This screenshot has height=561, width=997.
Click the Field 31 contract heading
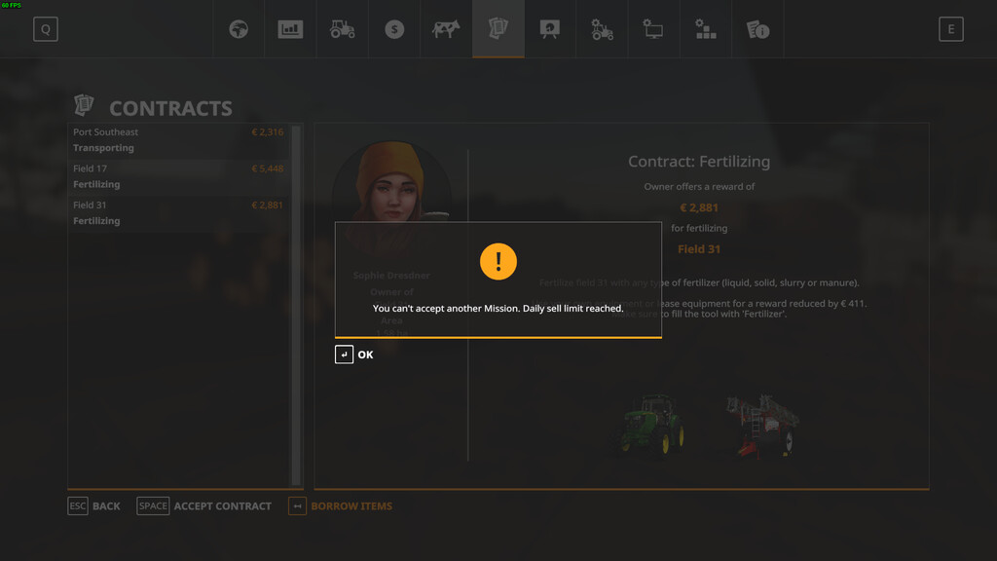point(699,249)
